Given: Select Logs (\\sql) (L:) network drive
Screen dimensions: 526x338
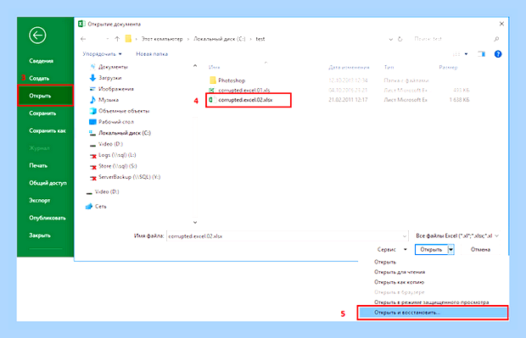Looking at the screenshot, I should pyautogui.click(x=117, y=155).
